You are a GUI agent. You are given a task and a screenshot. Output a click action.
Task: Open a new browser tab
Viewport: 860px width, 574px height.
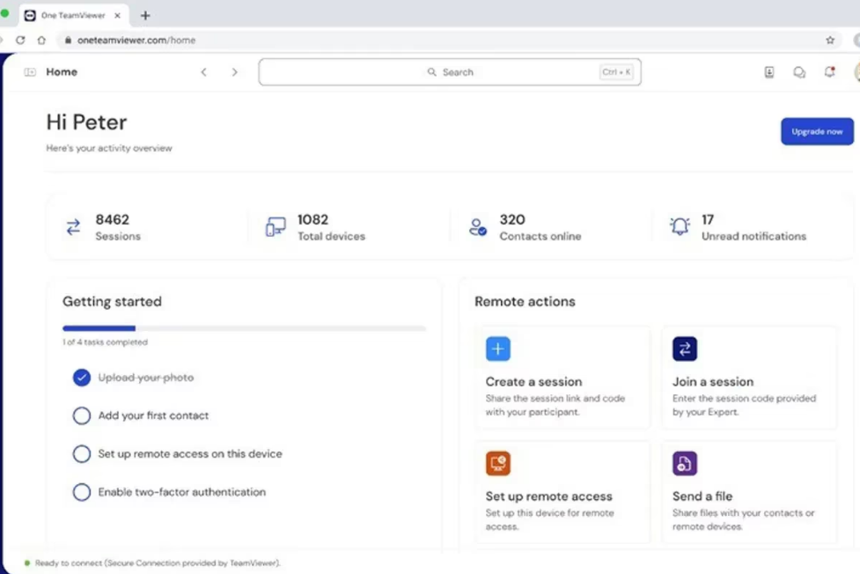(145, 15)
